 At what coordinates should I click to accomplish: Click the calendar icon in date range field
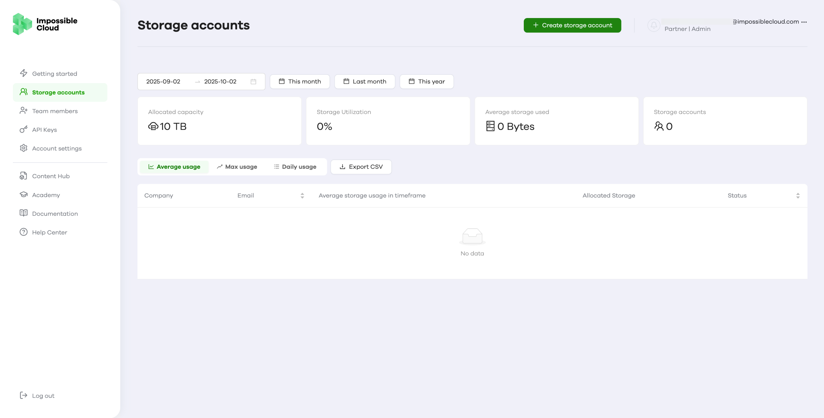point(254,81)
